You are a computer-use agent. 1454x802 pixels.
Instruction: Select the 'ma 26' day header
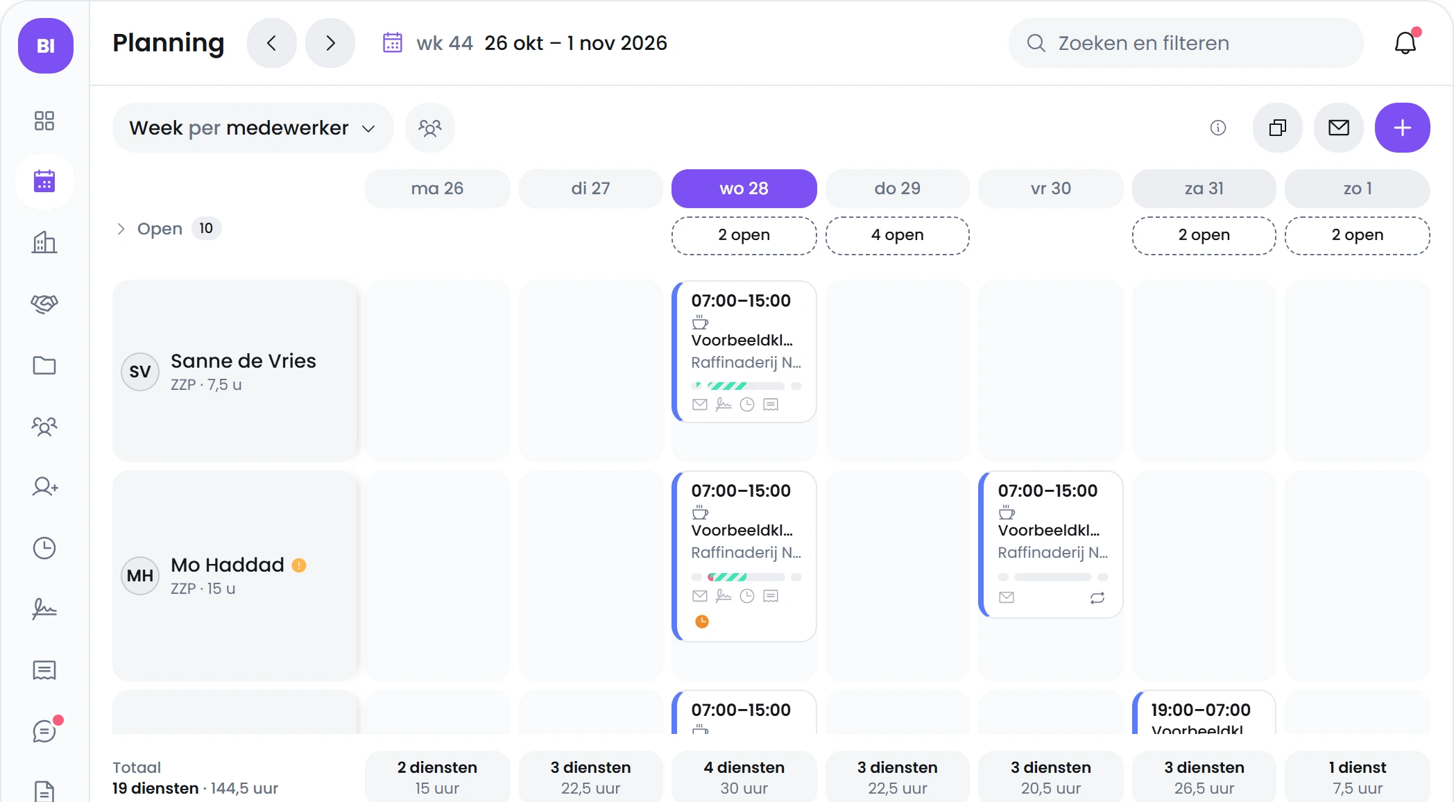tap(438, 189)
